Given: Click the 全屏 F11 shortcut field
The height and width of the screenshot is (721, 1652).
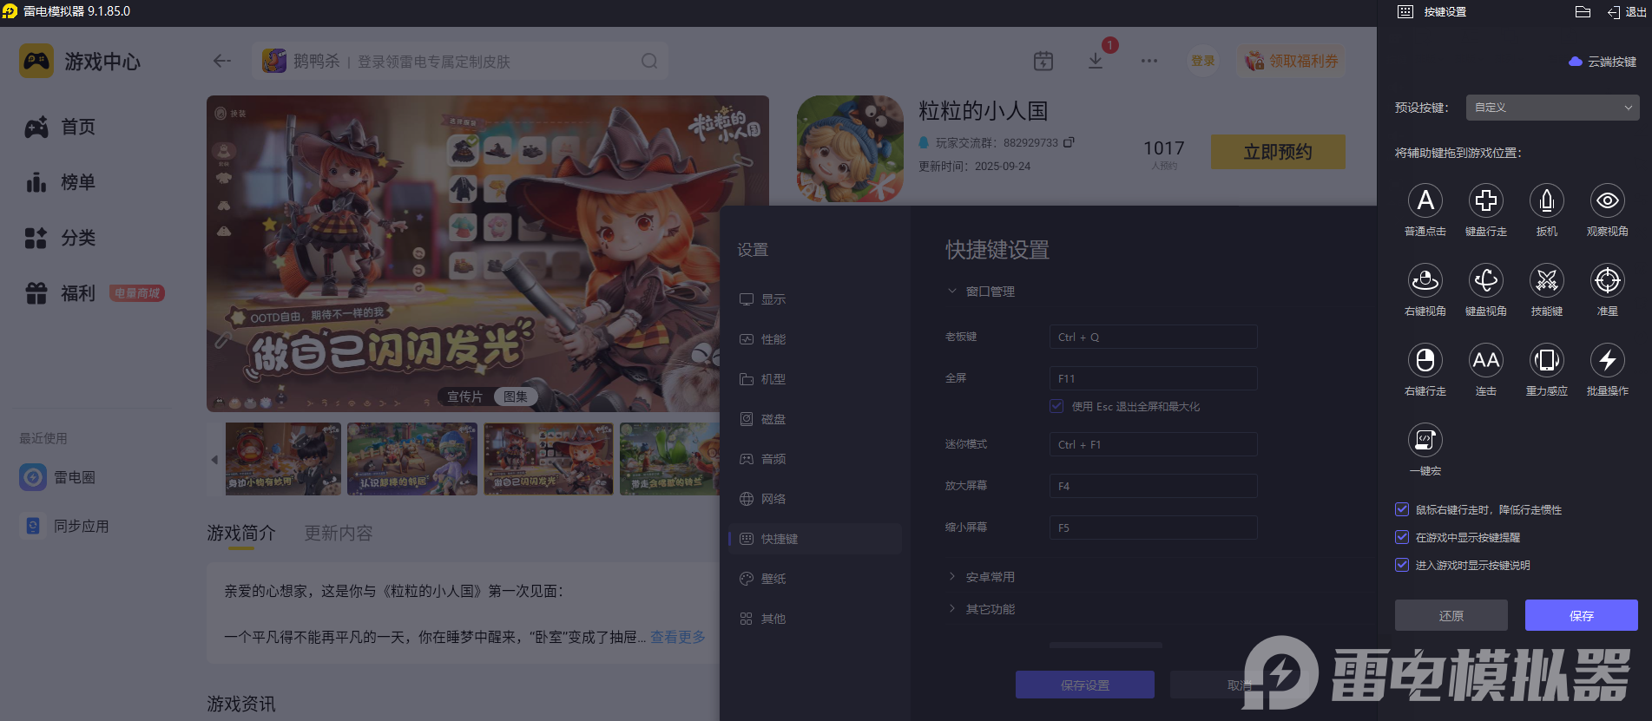Looking at the screenshot, I should [1153, 378].
